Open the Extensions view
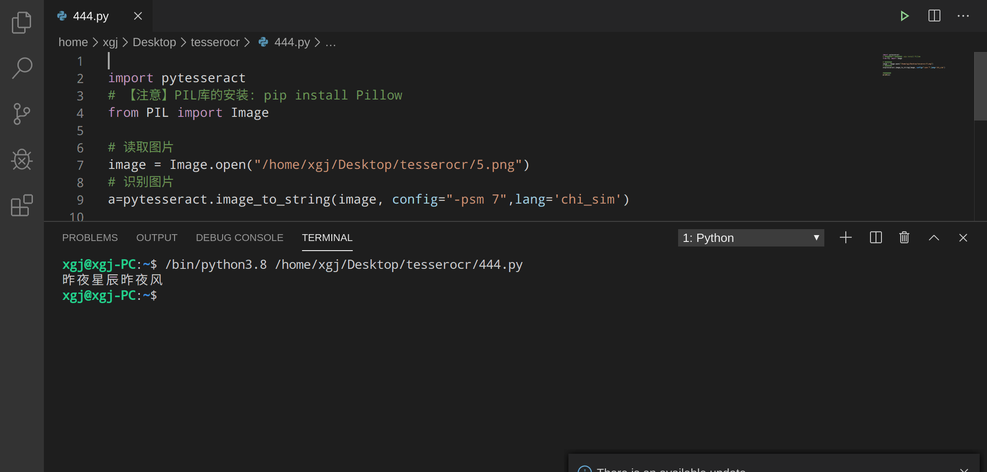Viewport: 987px width, 472px height. point(21,205)
